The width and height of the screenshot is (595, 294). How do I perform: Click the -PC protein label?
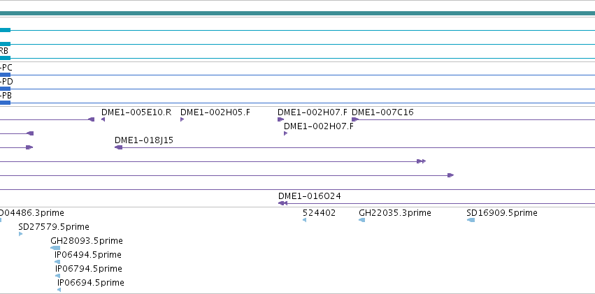(x=6, y=68)
